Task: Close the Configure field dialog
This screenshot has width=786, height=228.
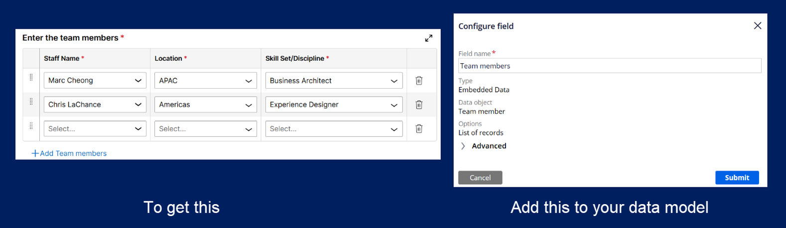Action: tap(757, 26)
